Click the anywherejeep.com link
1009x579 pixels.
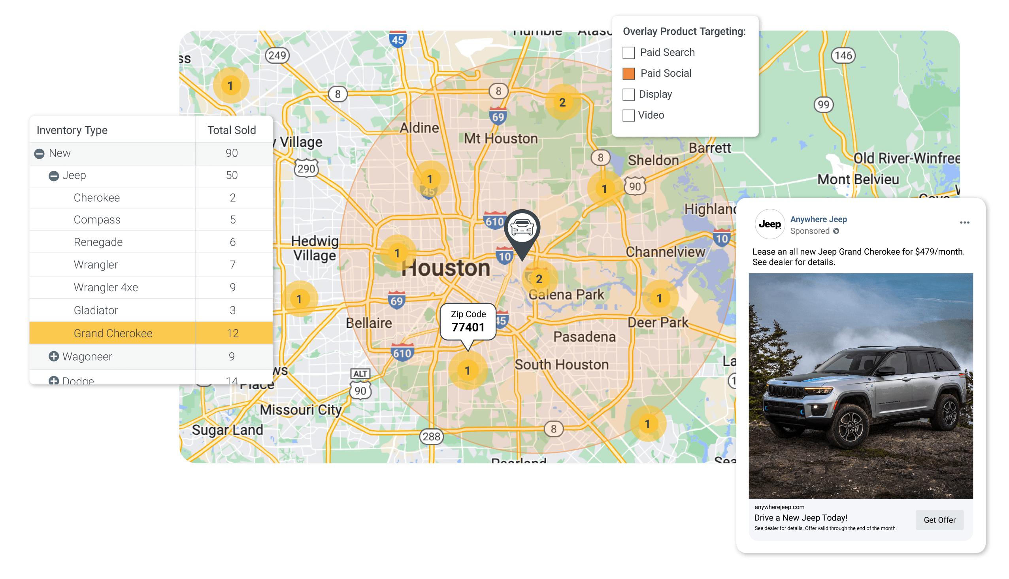pyautogui.click(x=779, y=507)
